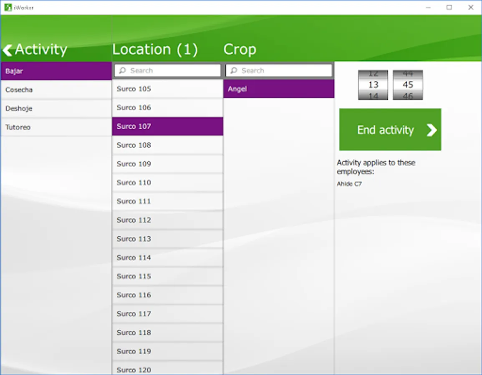482x375 pixels.
Task: Select location Surco 112
Action: coord(167,220)
